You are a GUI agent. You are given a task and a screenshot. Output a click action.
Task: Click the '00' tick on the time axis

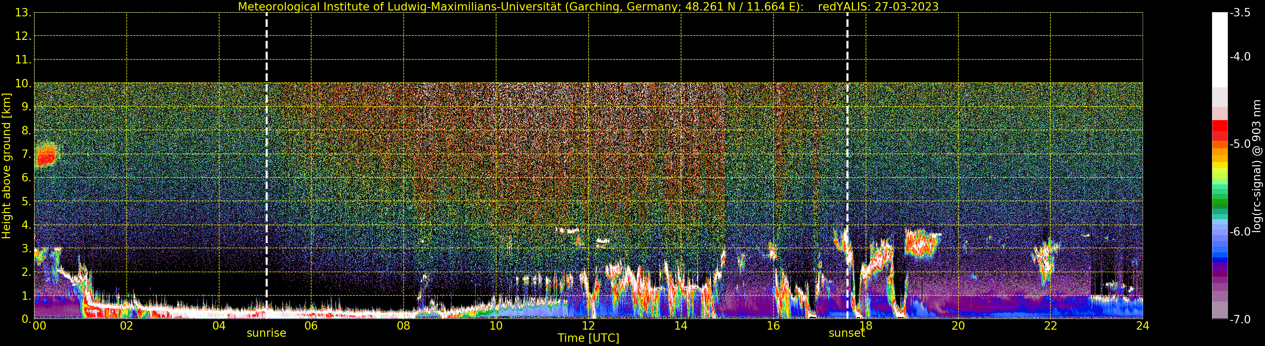tap(39, 326)
